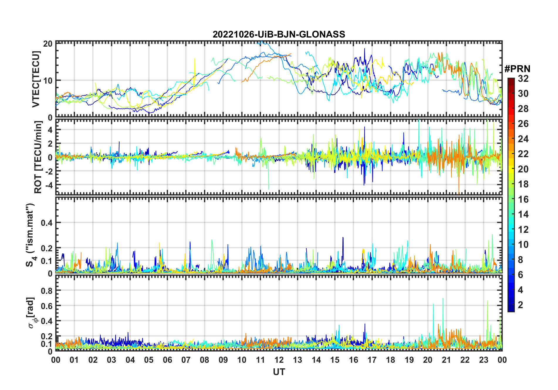Click the 0.4 tick on S4 axis
Image resolution: width=558 pixels, height=390 pixels.
tap(47, 223)
